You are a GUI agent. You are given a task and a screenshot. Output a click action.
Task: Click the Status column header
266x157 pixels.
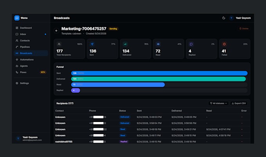tap(122, 111)
